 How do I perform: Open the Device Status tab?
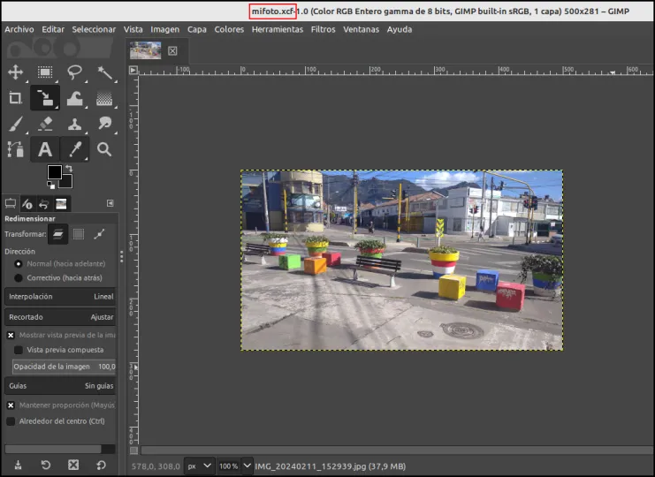(x=27, y=204)
